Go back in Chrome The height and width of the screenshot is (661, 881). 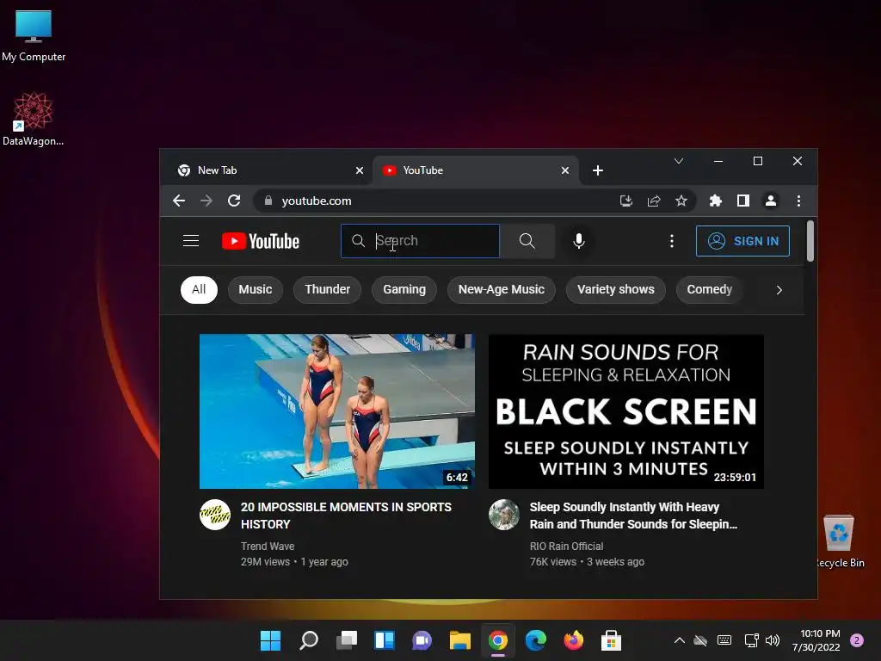click(179, 201)
